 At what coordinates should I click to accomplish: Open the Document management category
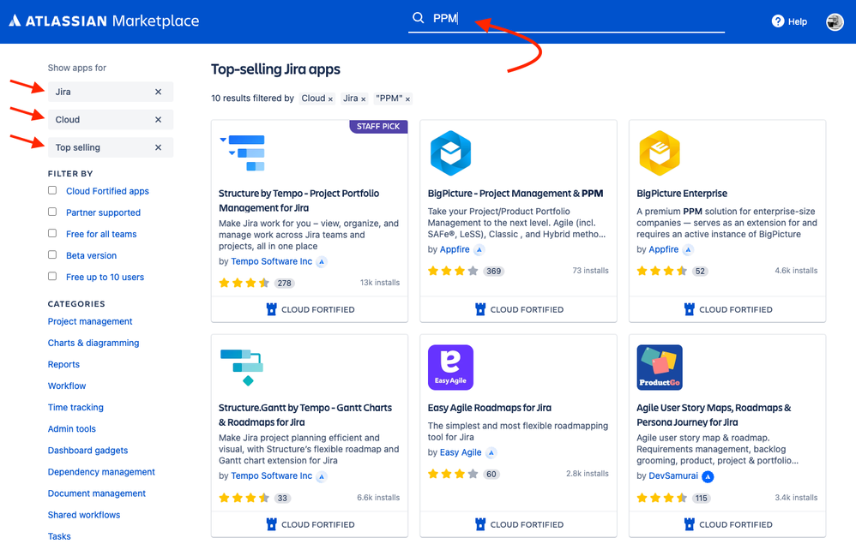[x=97, y=493]
